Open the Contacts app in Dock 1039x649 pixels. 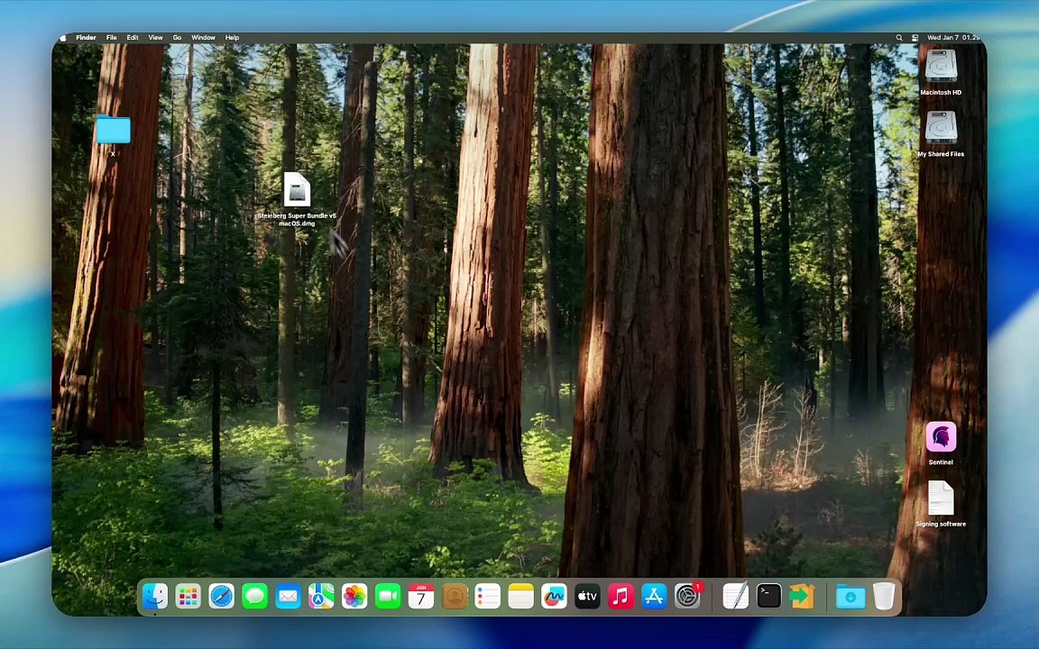455,596
